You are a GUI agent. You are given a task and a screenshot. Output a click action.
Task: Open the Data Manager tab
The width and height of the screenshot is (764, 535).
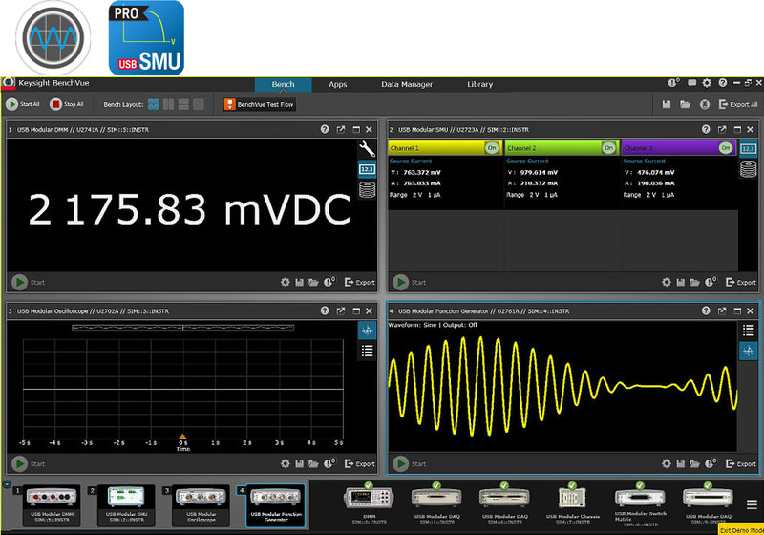click(x=407, y=84)
